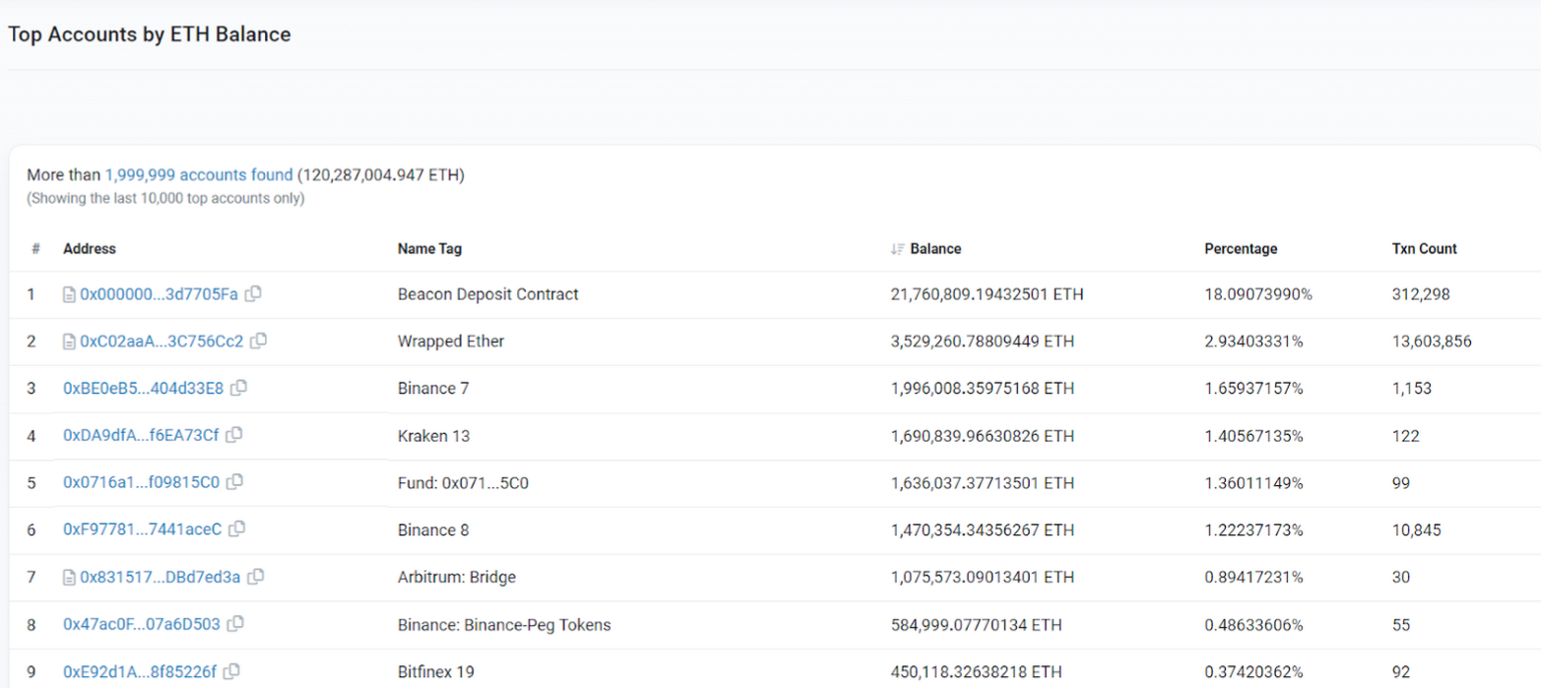Open address 0x0716a1...f09815C0

click(x=142, y=482)
